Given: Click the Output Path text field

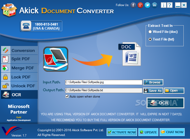Looking at the screenshot, I should [104, 90].
